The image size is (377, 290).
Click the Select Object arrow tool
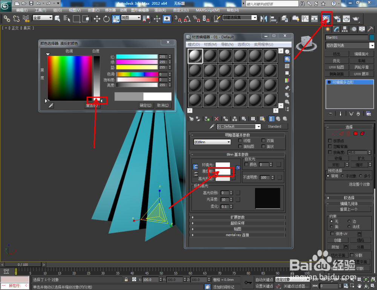click(x=57, y=19)
